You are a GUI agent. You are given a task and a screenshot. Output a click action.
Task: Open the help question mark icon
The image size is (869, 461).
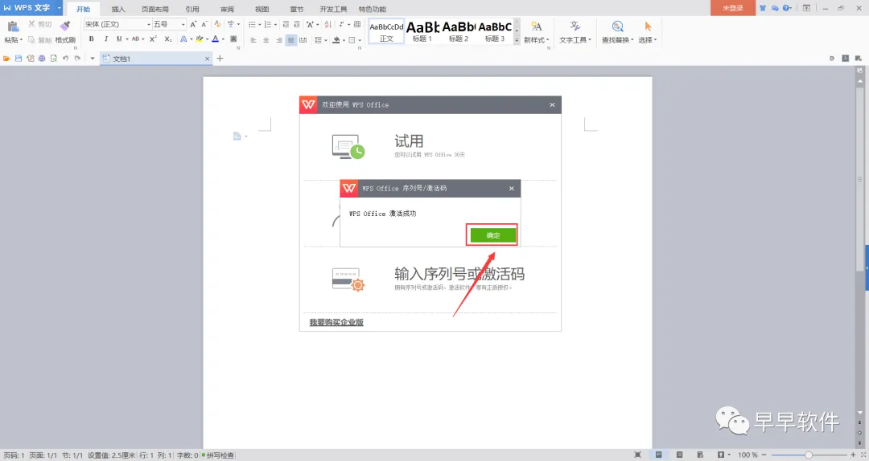[786, 8]
